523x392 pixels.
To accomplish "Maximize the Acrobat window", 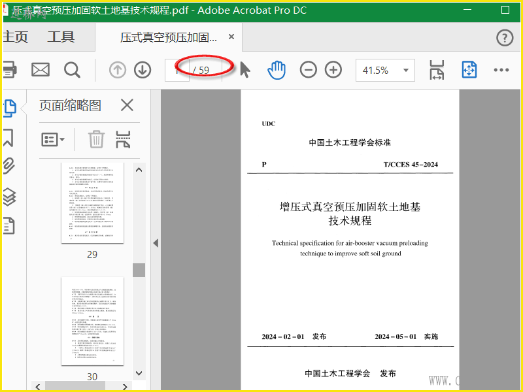I will [x=505, y=10].
